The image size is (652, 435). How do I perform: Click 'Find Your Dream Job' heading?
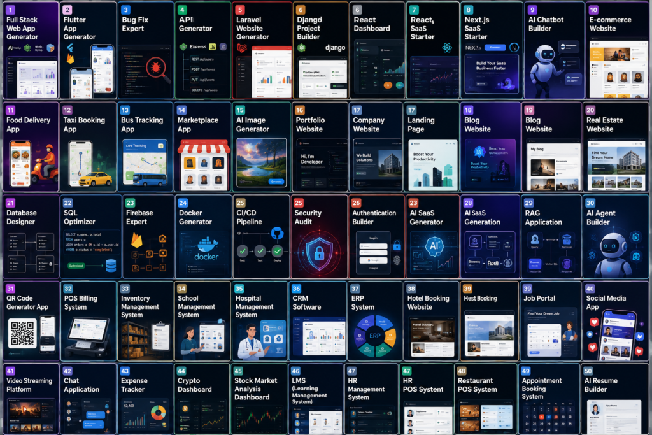[544, 313]
